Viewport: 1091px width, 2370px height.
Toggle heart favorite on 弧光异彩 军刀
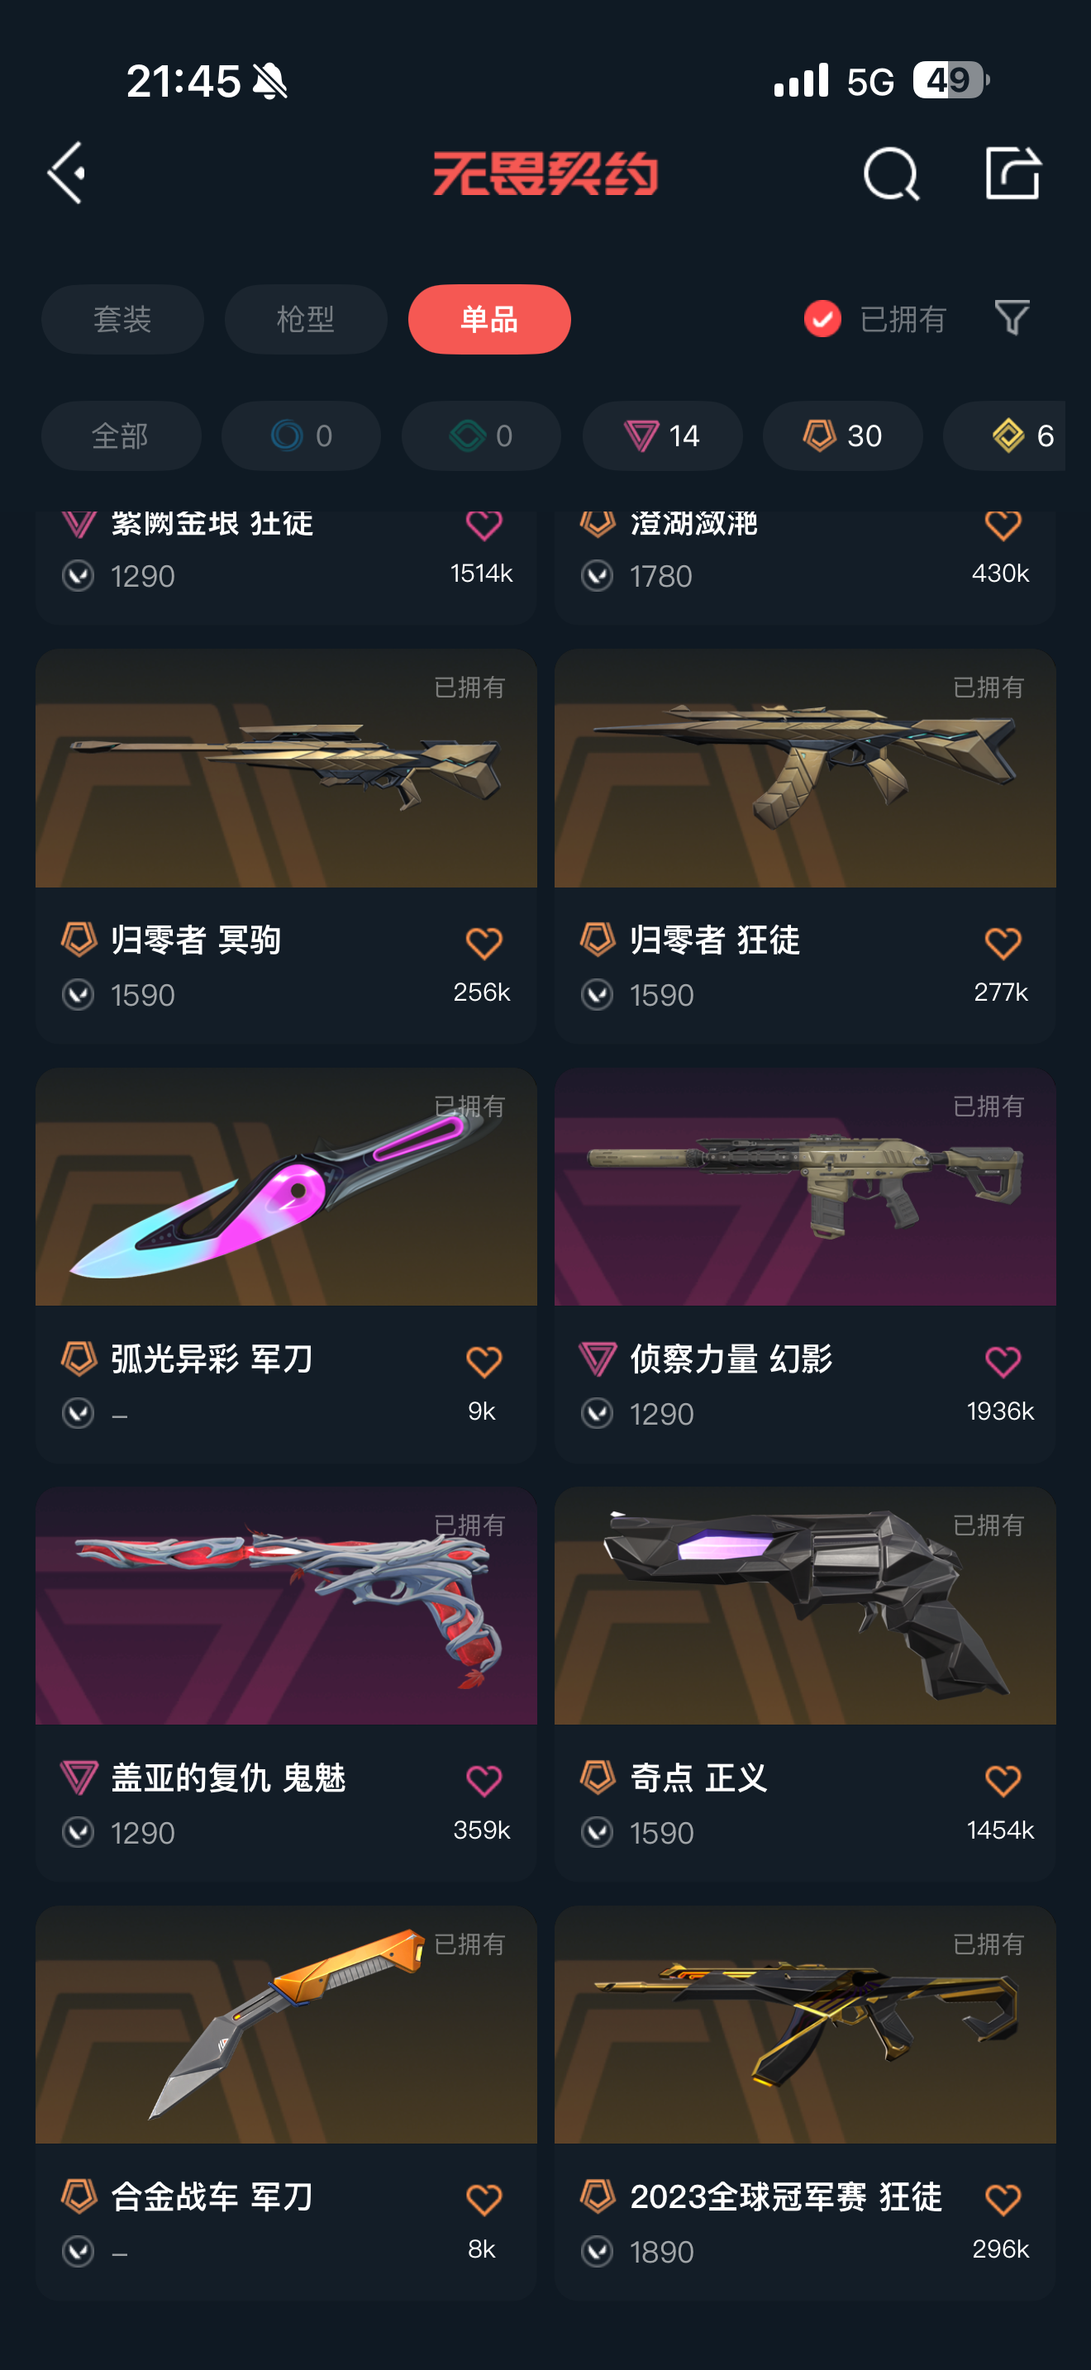click(484, 1361)
